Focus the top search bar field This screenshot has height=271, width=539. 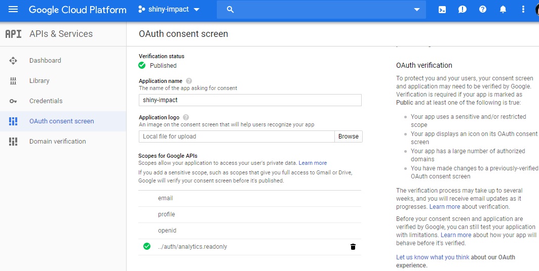(321, 10)
